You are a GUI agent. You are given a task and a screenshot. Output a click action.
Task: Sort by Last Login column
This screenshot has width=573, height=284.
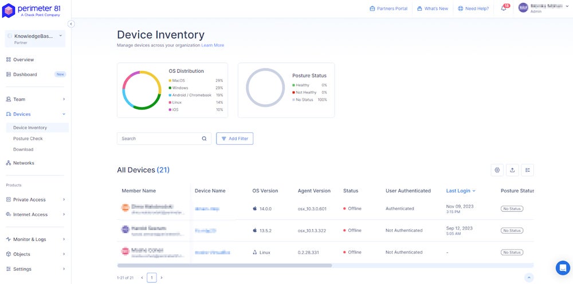(460, 191)
